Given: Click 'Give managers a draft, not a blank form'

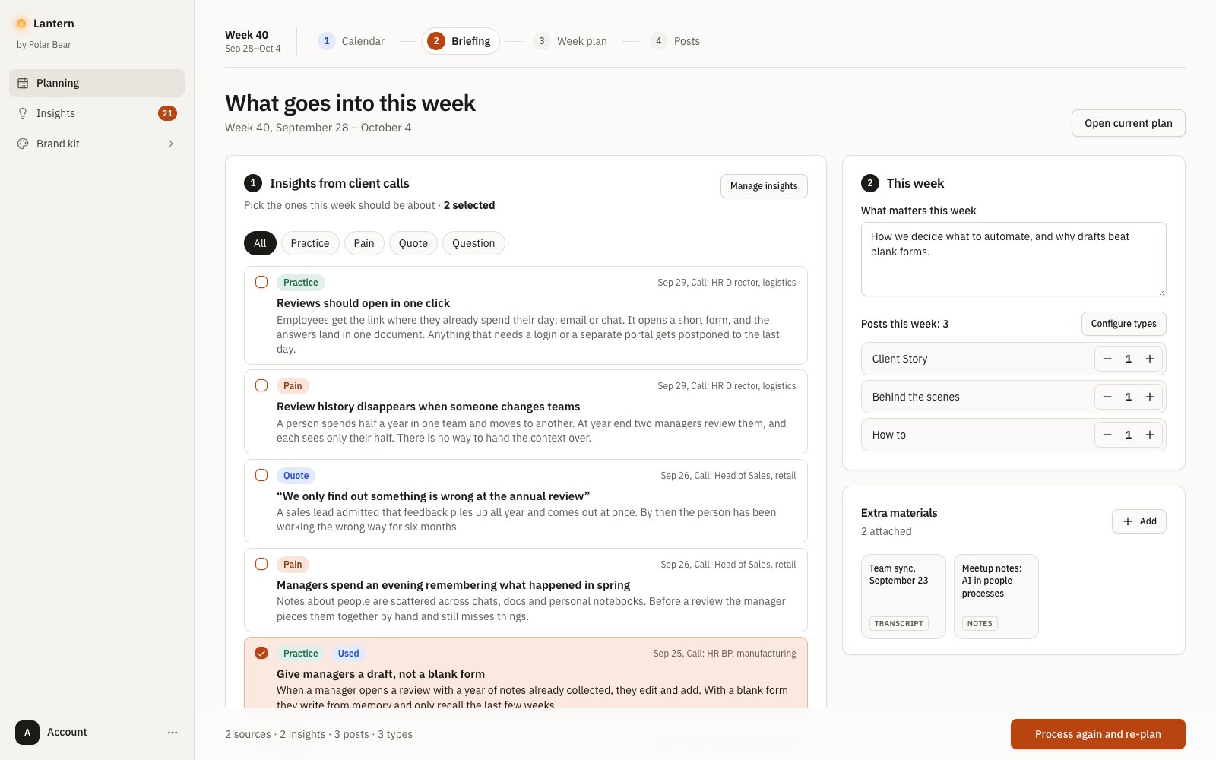Looking at the screenshot, I should click(381, 674).
